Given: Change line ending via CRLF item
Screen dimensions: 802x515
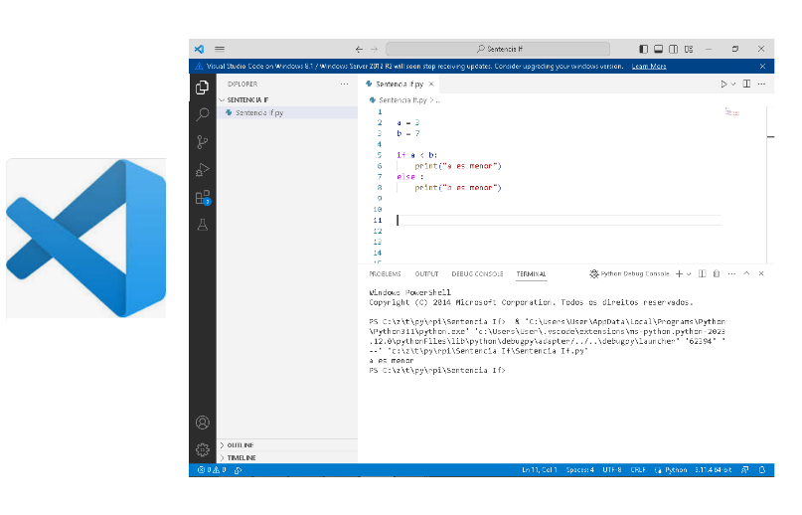Looking at the screenshot, I should coord(638,470).
